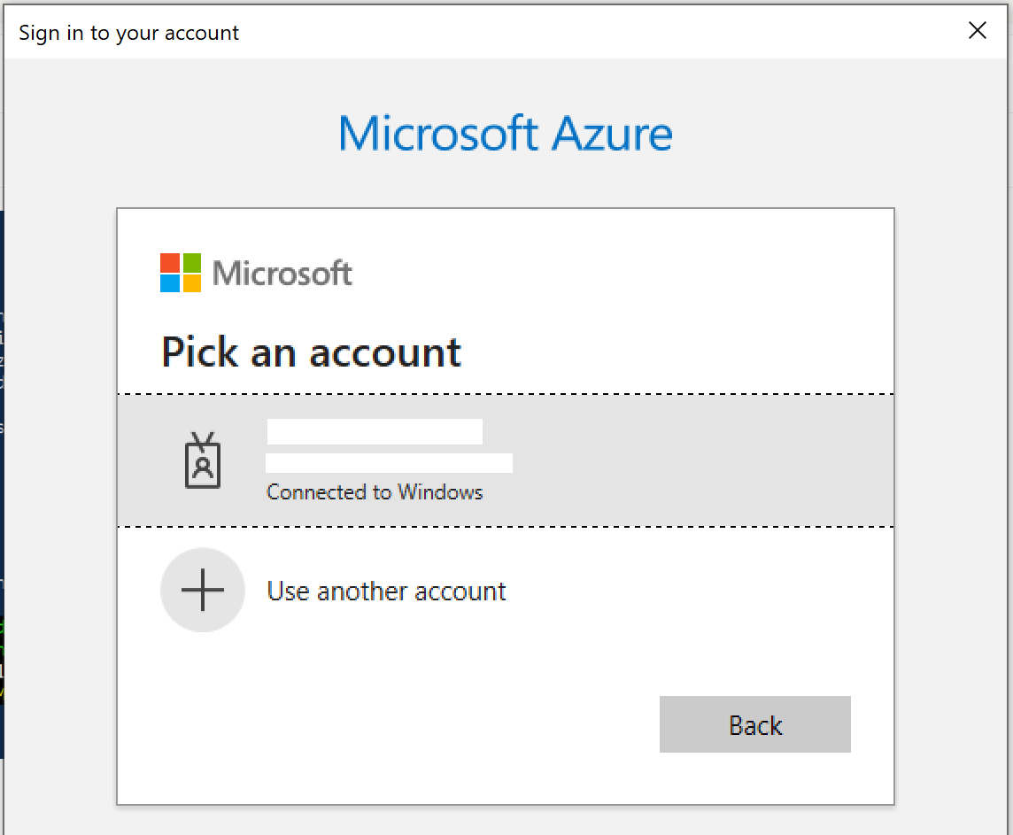The width and height of the screenshot is (1013, 835).
Task: Click the Microsoft Azure title text
Action: coord(506,134)
